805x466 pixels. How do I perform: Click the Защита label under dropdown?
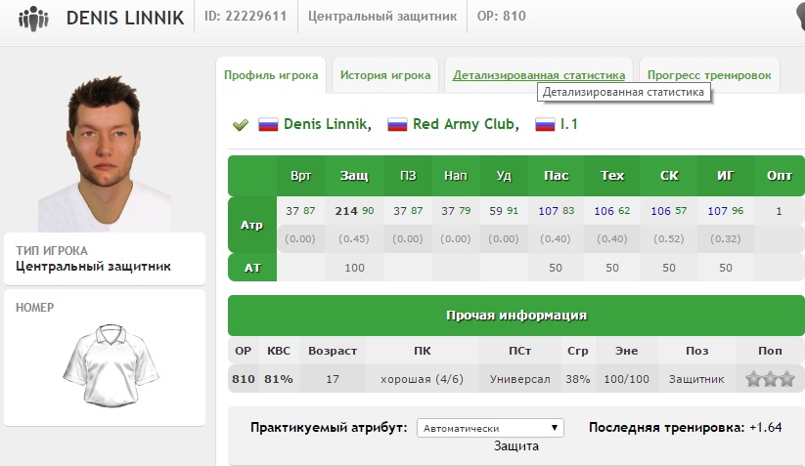pyautogui.click(x=516, y=446)
